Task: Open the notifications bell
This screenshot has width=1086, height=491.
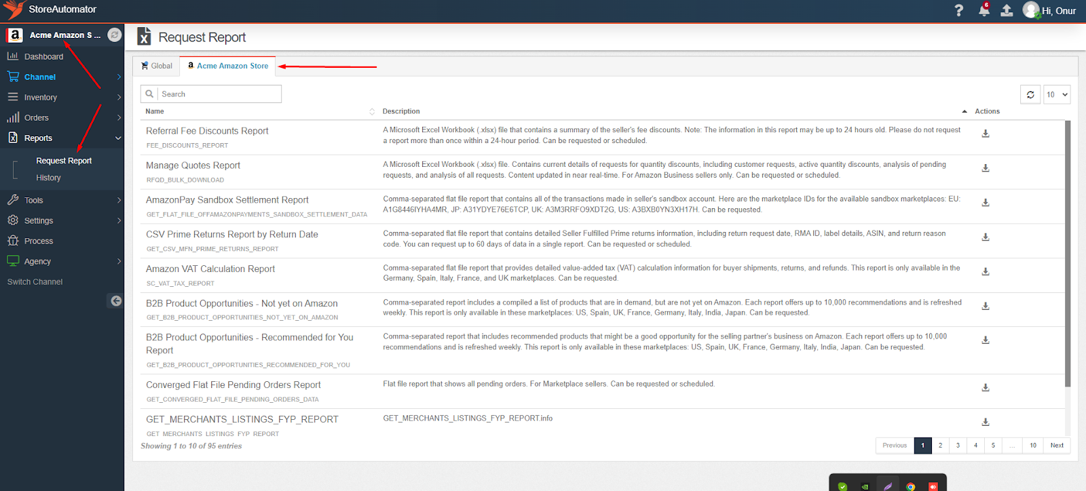Action: tap(984, 10)
